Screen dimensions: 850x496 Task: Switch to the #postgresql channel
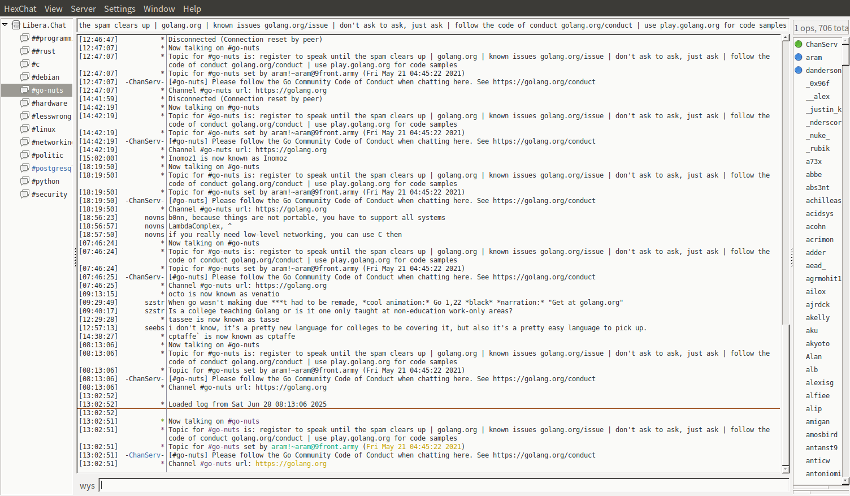(51, 169)
